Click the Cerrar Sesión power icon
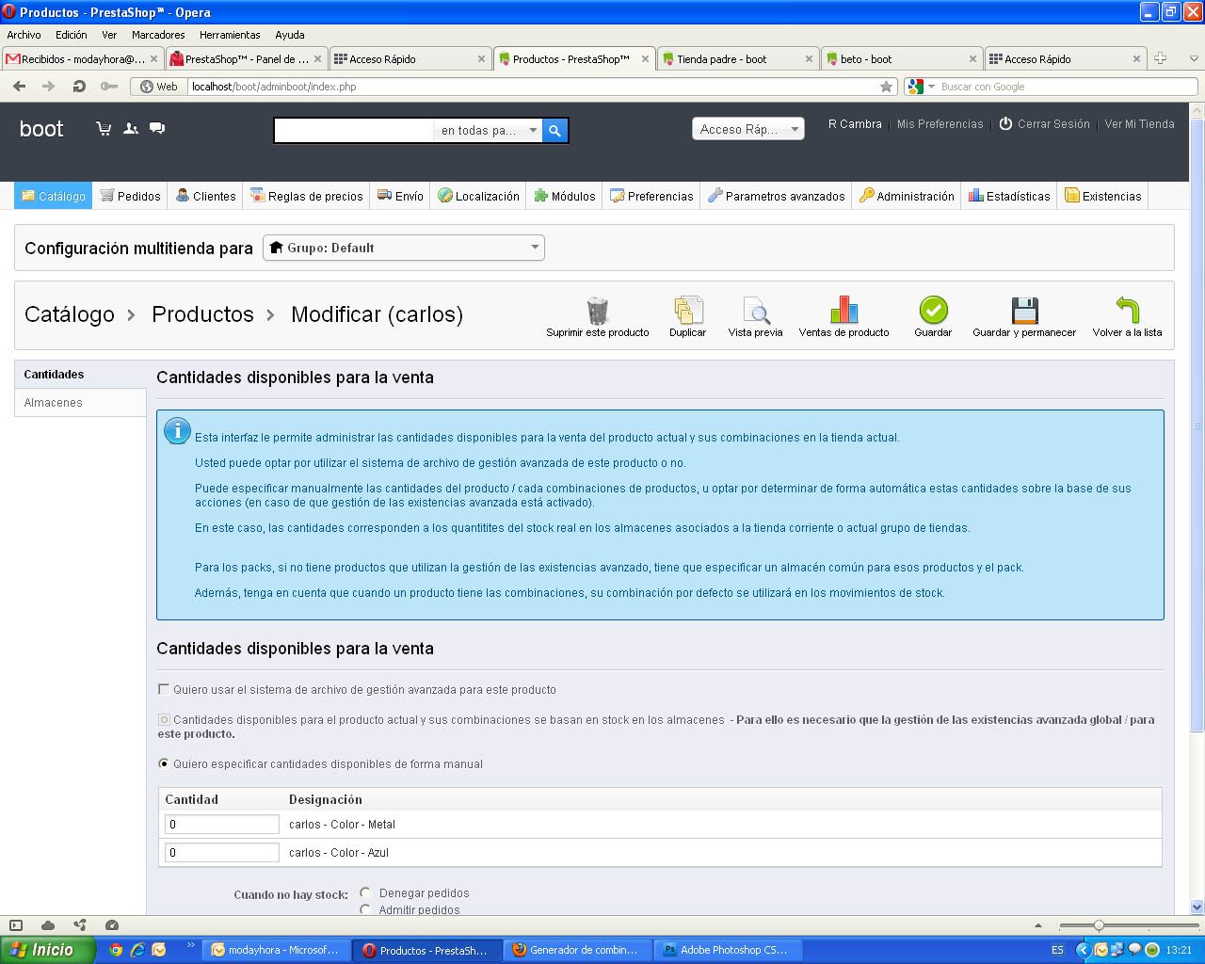The height and width of the screenshot is (964, 1205). point(1005,123)
